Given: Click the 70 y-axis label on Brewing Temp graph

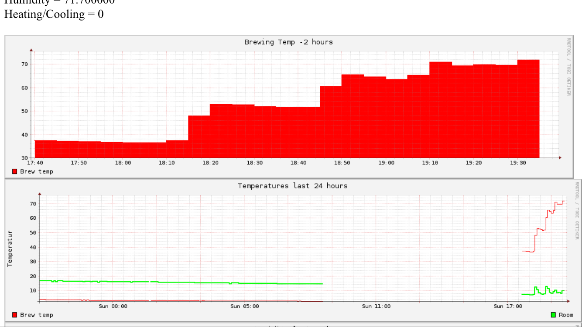Looking at the screenshot, I should point(24,64).
